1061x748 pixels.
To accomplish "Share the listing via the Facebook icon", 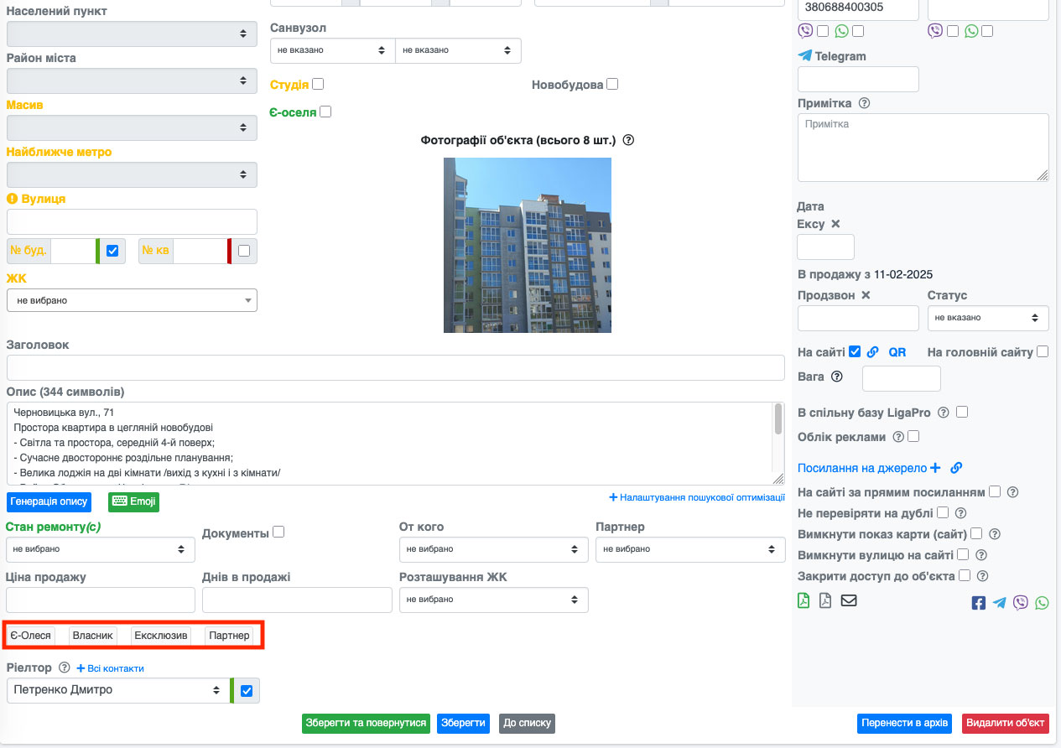I will [x=978, y=602].
